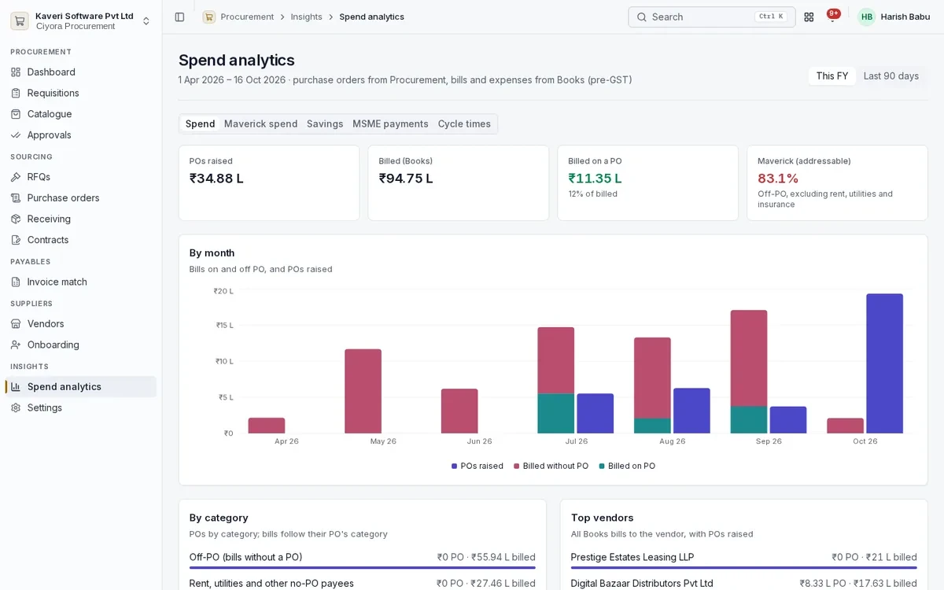Click Rent, utilities and other no-PO payees row
This screenshot has width=944, height=590.
[x=363, y=583]
